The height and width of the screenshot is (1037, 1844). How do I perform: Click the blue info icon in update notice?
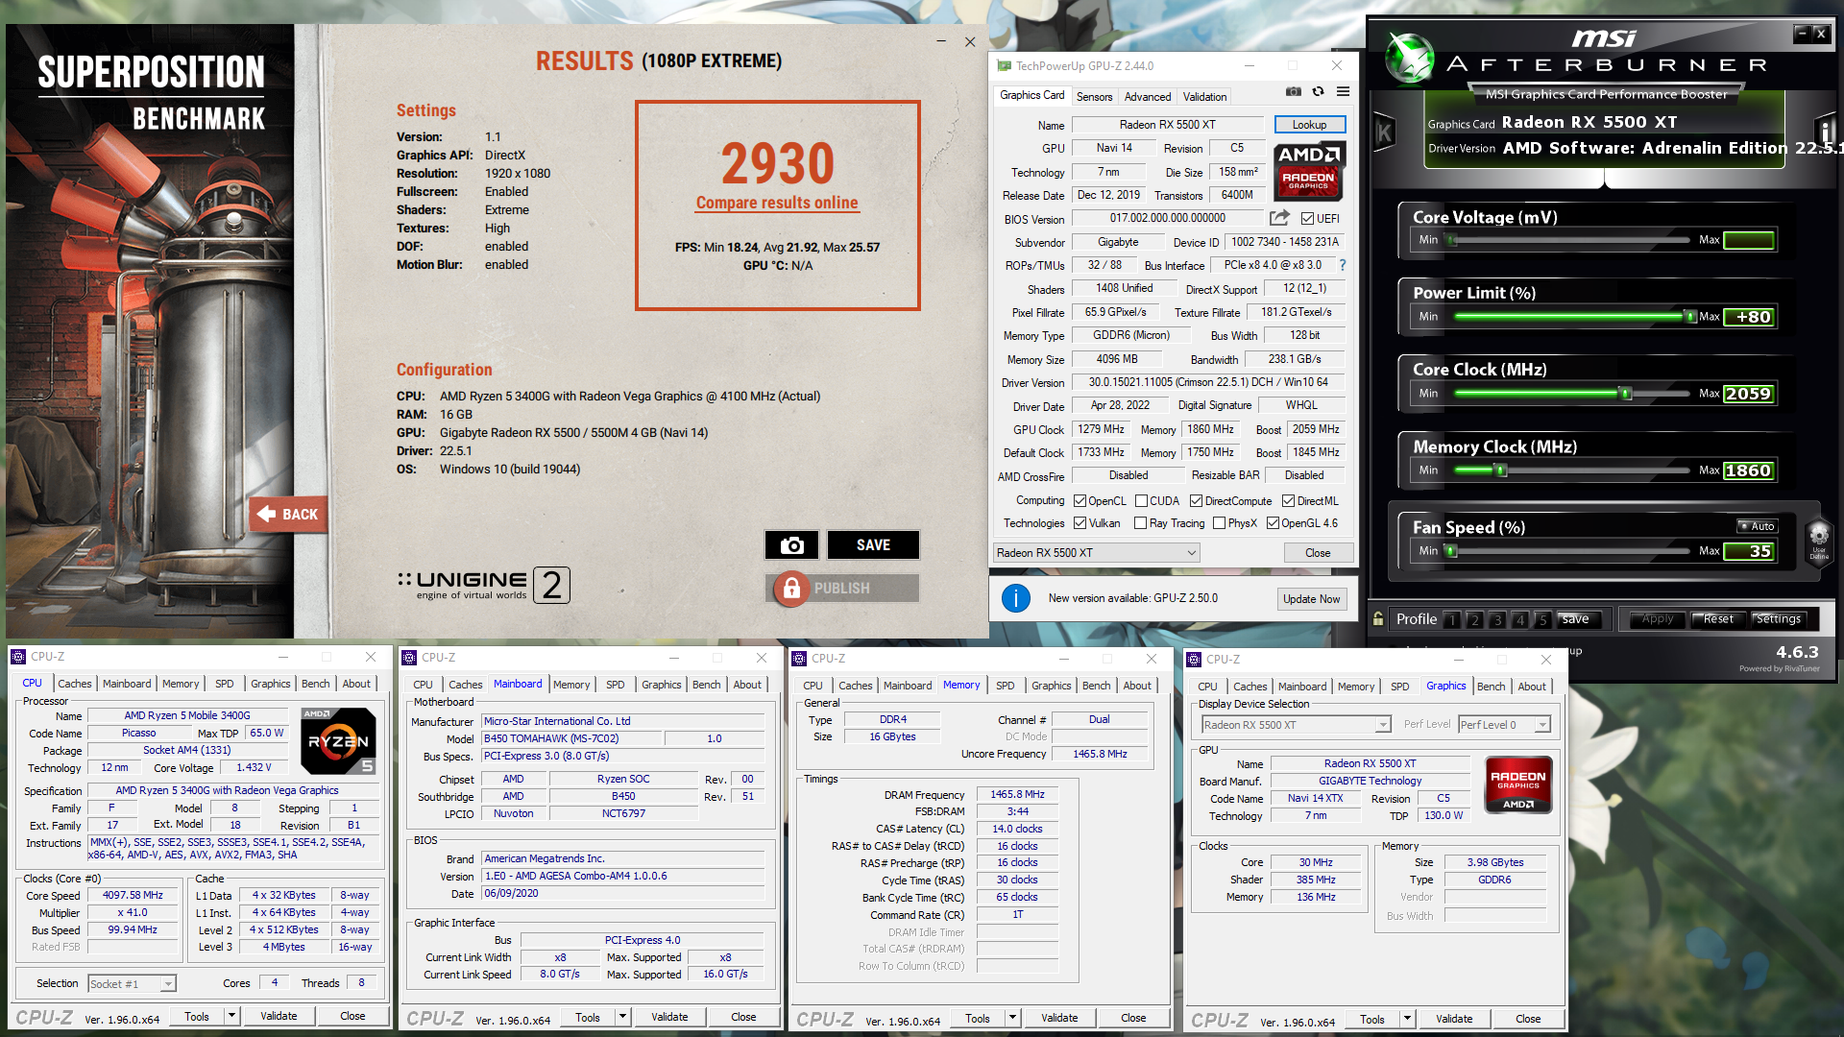pyautogui.click(x=1016, y=598)
